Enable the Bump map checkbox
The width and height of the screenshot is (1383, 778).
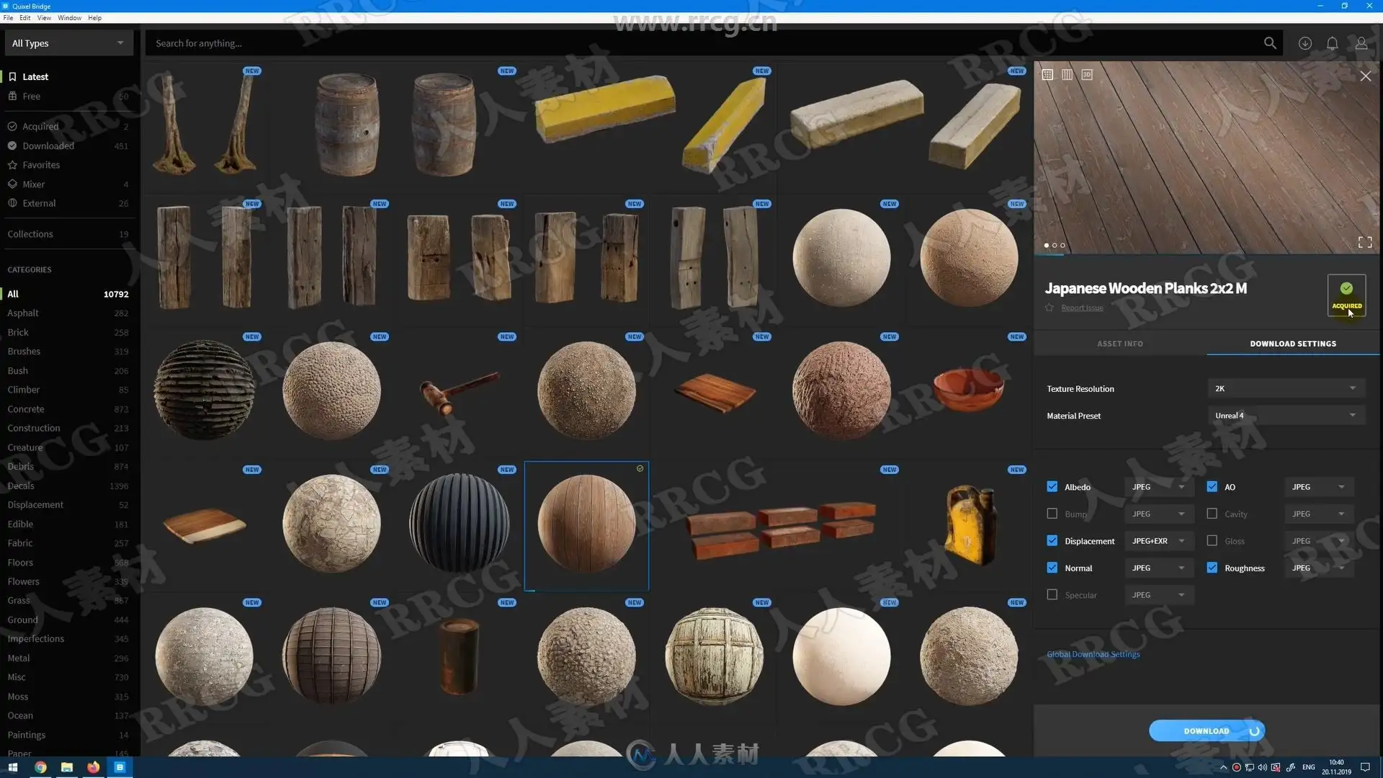point(1052,514)
